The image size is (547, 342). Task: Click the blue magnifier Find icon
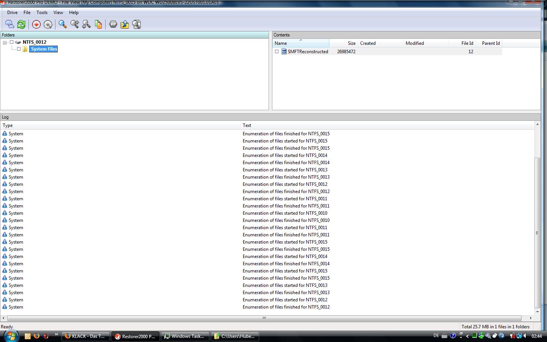coord(63,24)
